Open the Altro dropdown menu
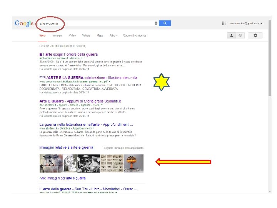The image size is (277, 208). click(x=113, y=35)
